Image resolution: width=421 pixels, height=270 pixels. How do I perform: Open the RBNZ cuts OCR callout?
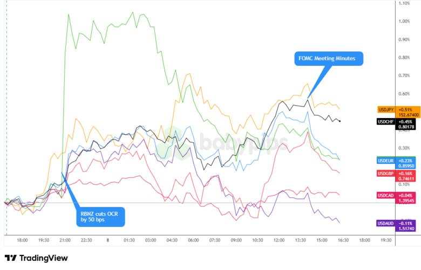[x=100, y=217]
